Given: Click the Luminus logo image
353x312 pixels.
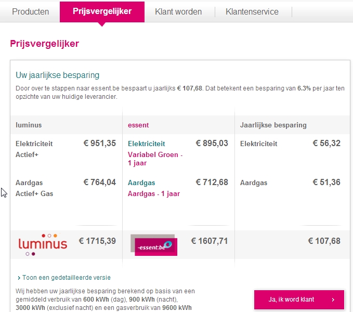Looking at the screenshot, I should [x=43, y=245].
